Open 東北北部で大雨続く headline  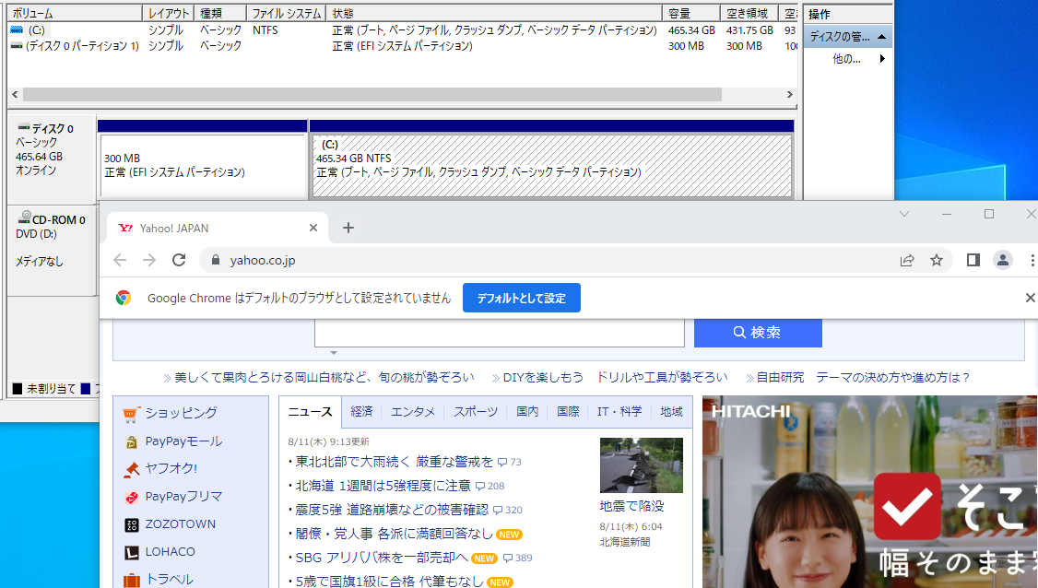click(x=395, y=462)
